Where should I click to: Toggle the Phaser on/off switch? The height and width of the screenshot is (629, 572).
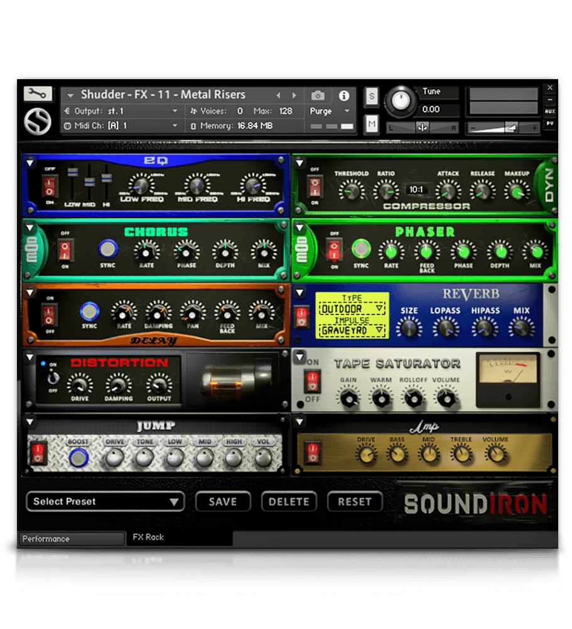click(334, 250)
